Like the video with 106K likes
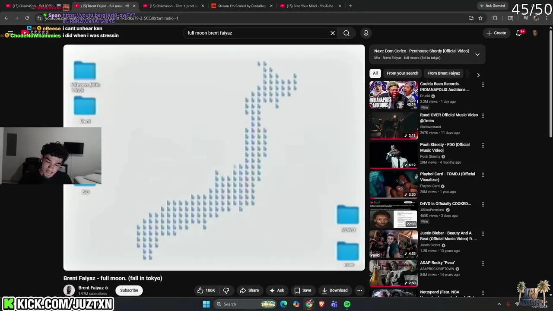The height and width of the screenshot is (311, 553). (x=206, y=290)
